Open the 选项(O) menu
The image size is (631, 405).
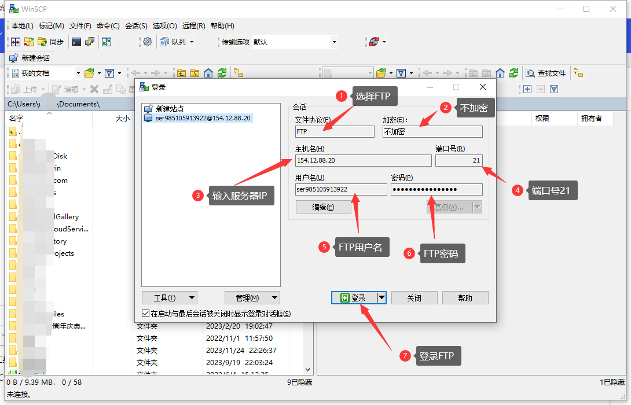tap(164, 25)
